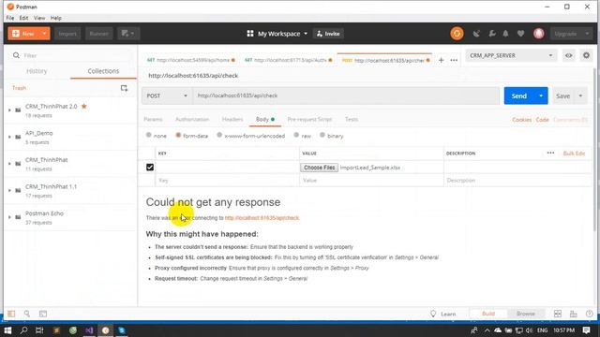This screenshot has width=600, height=337.
Task: Send the request
Action: click(x=519, y=95)
